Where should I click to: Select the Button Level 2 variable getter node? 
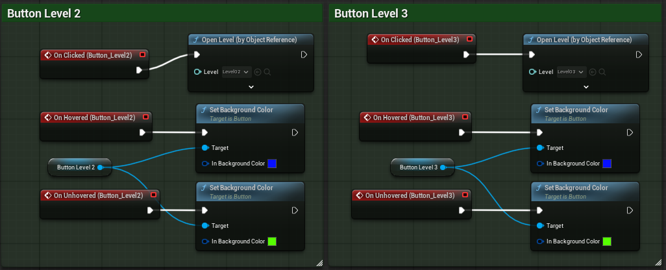(x=80, y=167)
